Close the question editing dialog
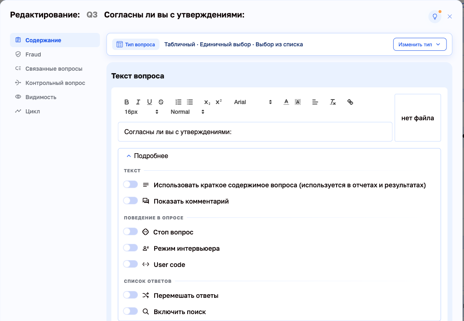This screenshot has height=321, width=464. pos(450,17)
